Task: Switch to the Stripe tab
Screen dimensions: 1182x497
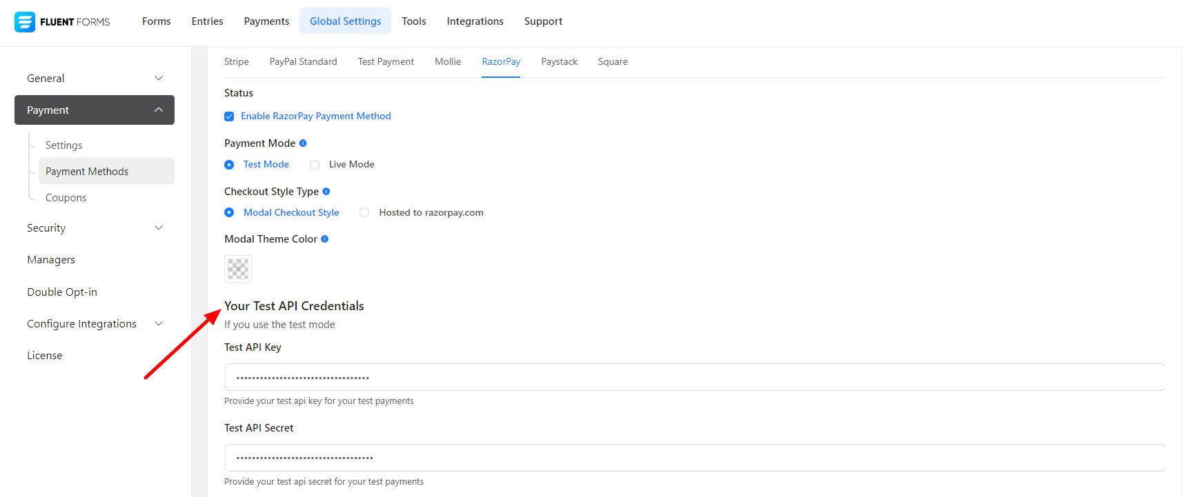Action: (x=236, y=62)
